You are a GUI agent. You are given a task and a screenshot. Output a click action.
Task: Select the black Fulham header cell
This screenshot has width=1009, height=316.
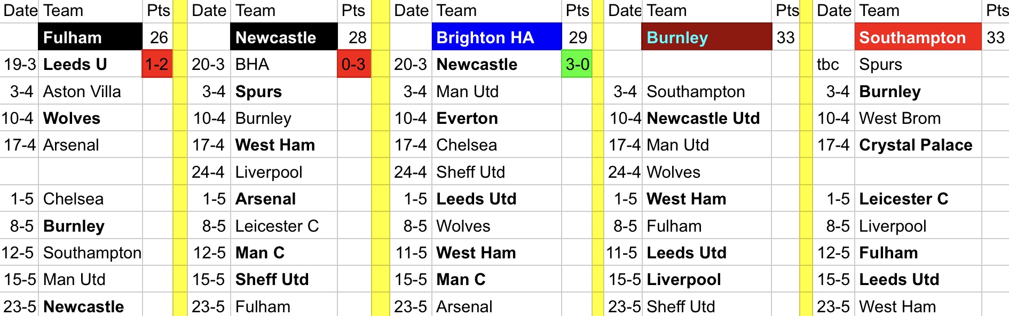(90, 37)
